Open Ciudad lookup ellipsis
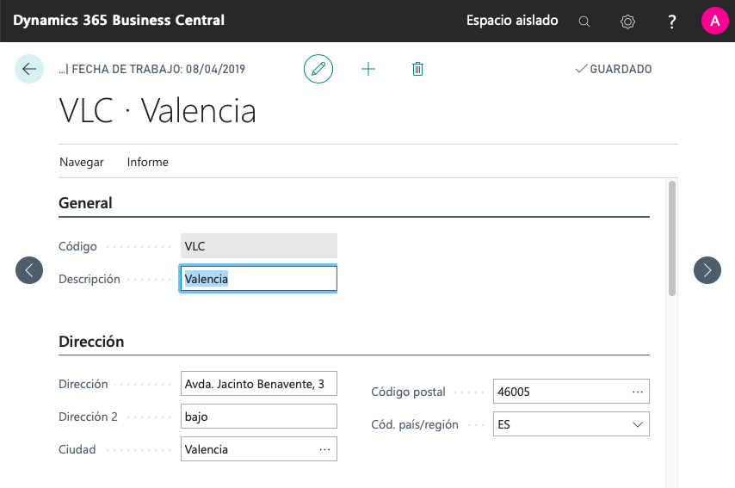This screenshot has height=488, width=735. coord(324,449)
